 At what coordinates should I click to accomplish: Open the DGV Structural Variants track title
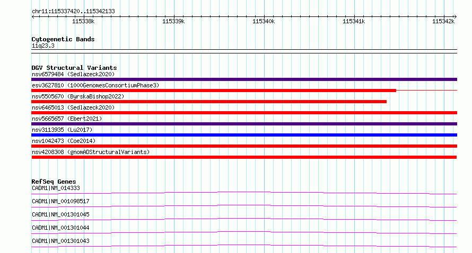pyautogui.click(x=74, y=68)
